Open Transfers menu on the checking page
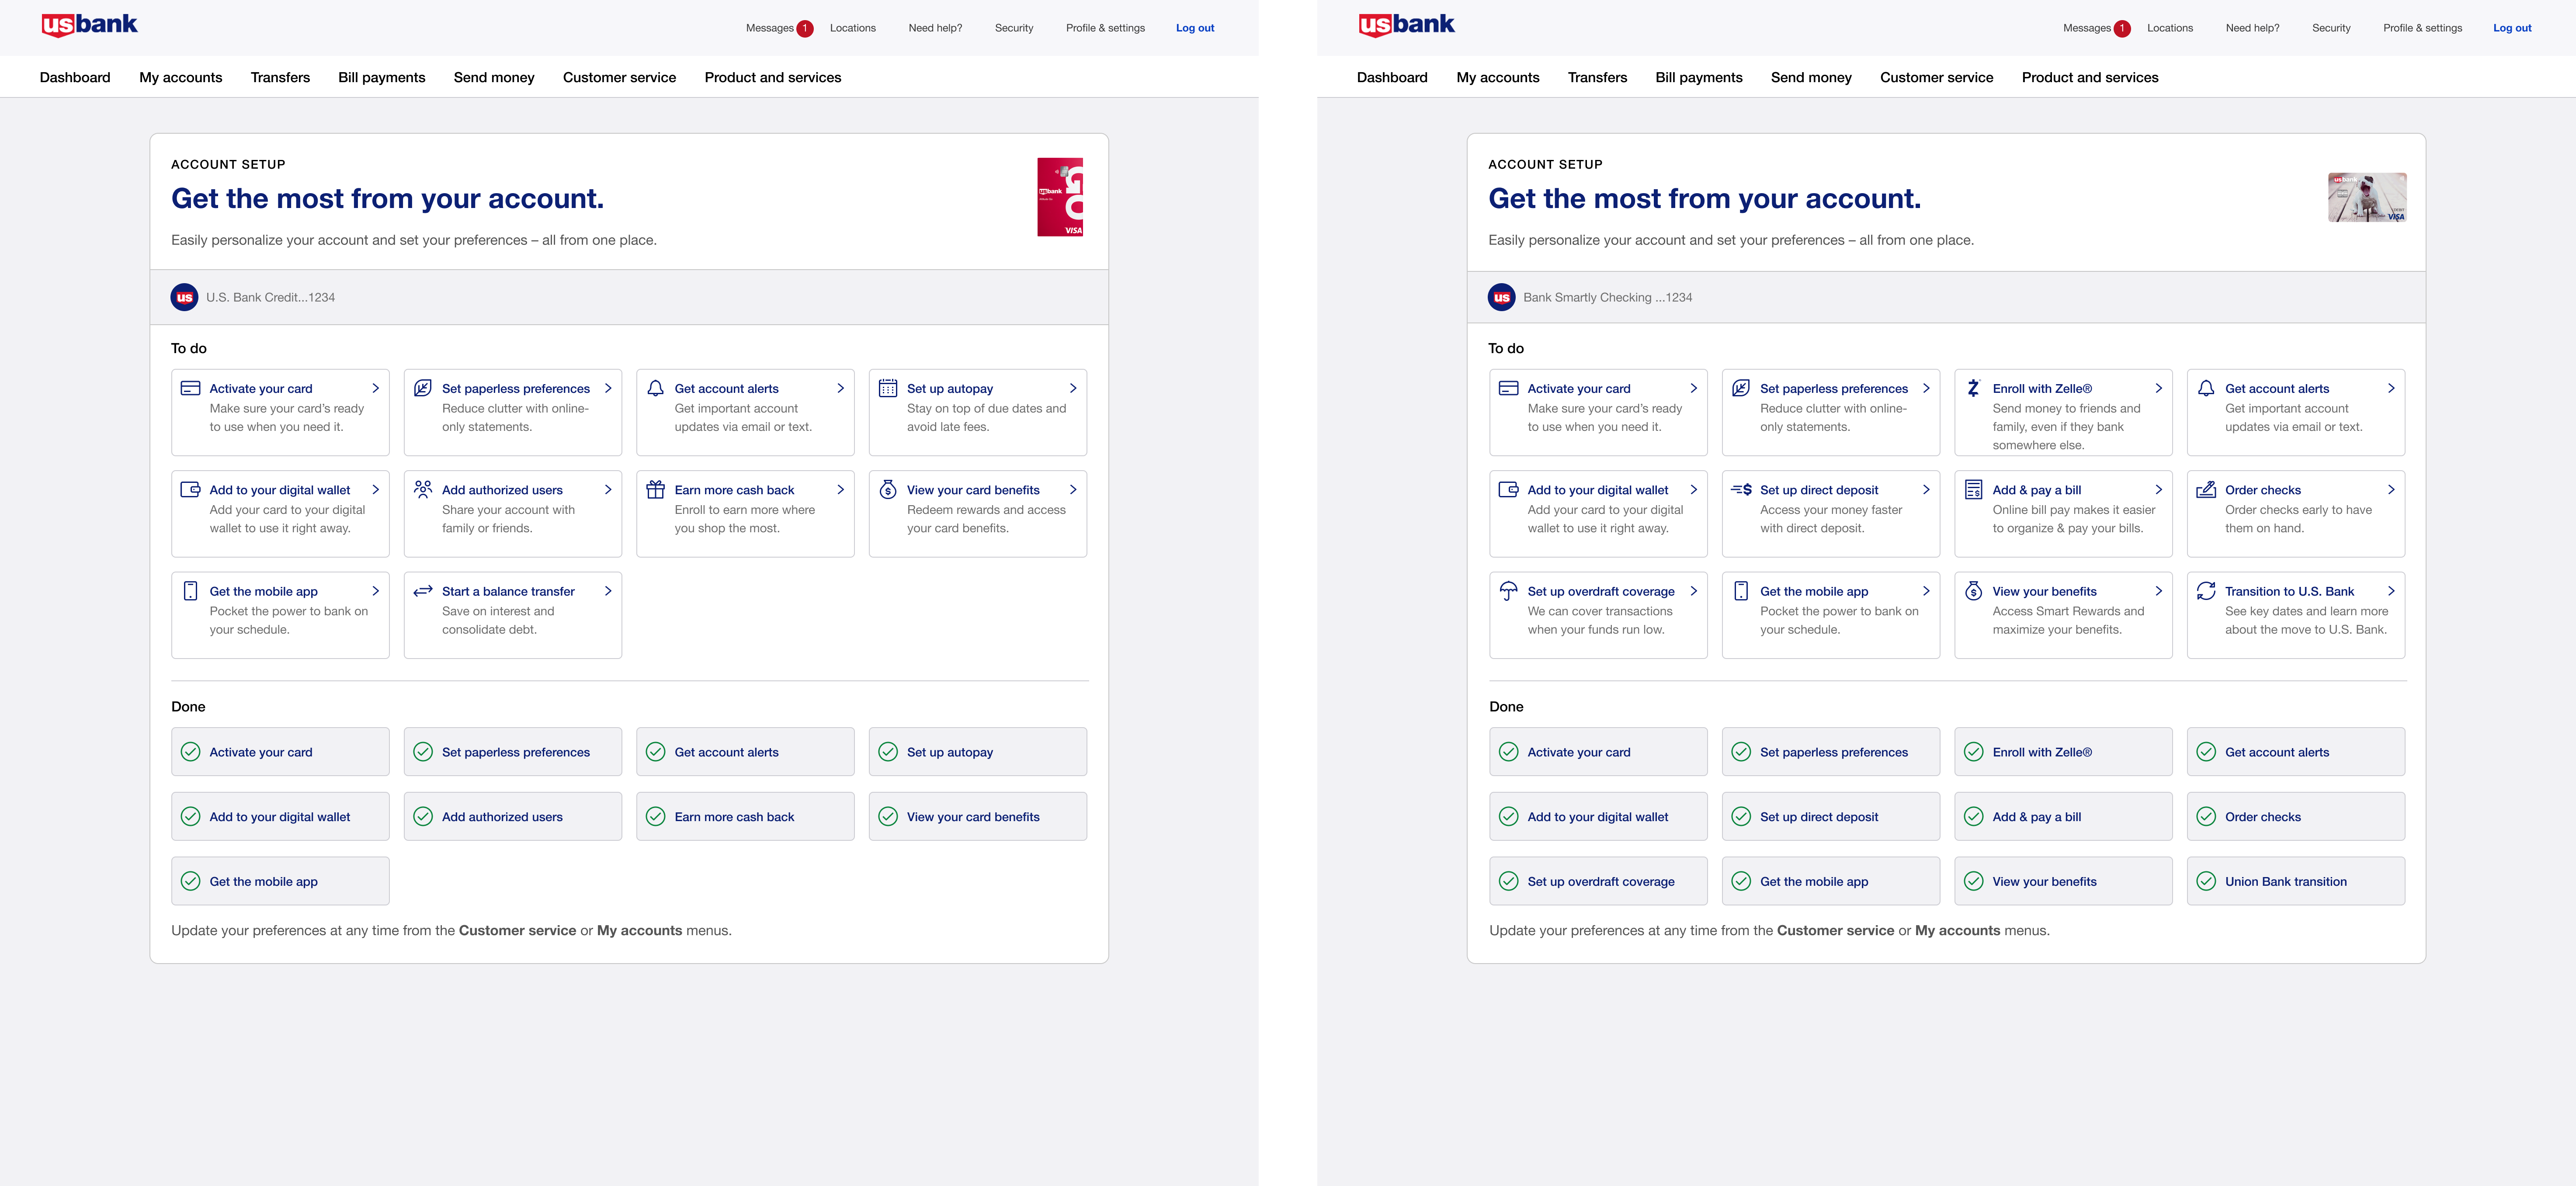 pyautogui.click(x=1597, y=77)
